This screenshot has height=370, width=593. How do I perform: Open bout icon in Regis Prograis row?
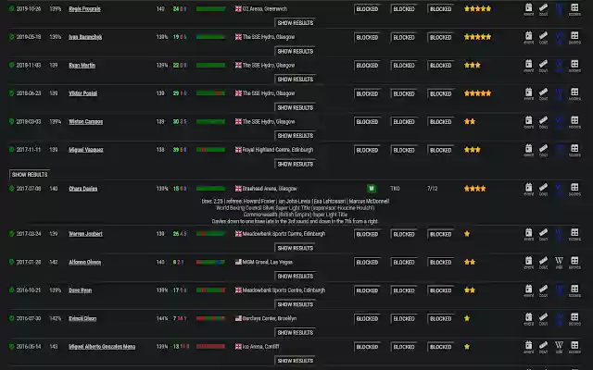coord(544,9)
